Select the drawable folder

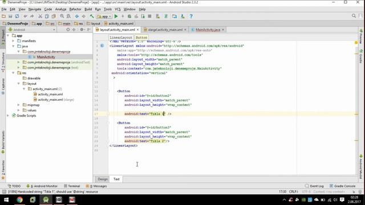[x=34, y=79]
